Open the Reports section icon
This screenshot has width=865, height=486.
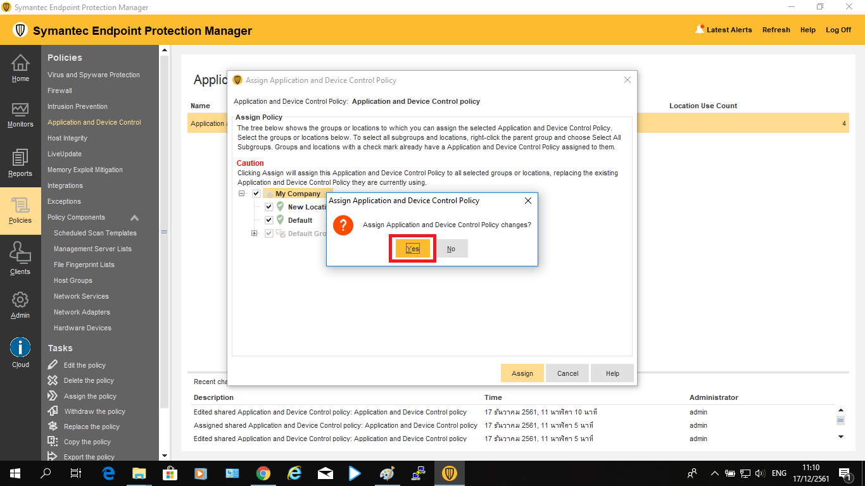(x=20, y=158)
